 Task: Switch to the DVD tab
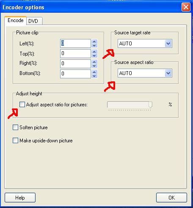(34, 21)
